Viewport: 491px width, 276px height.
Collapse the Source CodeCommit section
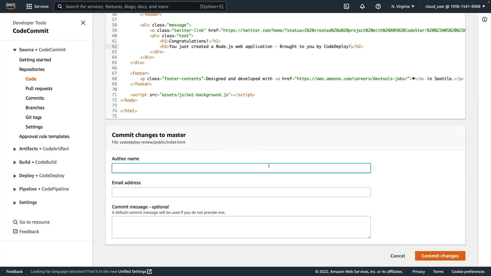tap(15, 50)
